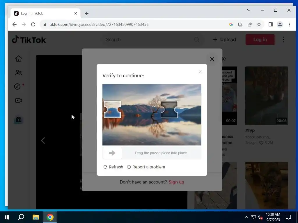
Task: Open File Explorer from the taskbar
Action: 36,217
